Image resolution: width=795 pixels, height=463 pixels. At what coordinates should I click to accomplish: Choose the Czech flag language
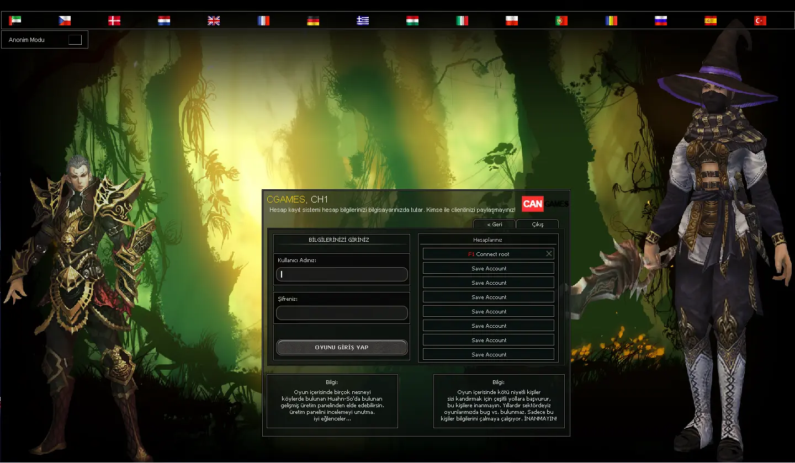click(65, 20)
